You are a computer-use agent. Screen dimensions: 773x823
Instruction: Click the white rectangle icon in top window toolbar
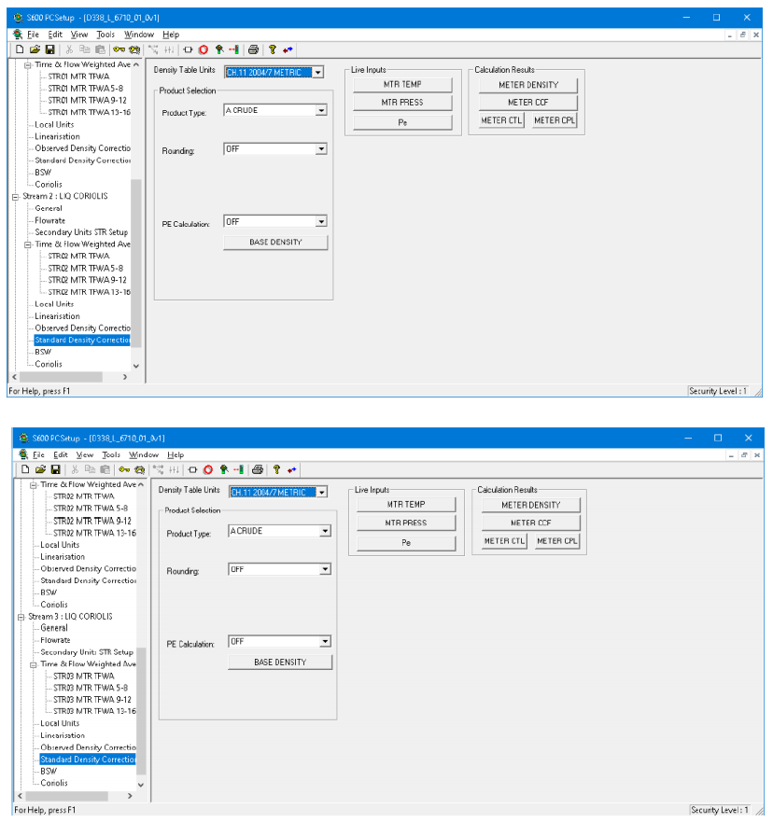(188, 49)
